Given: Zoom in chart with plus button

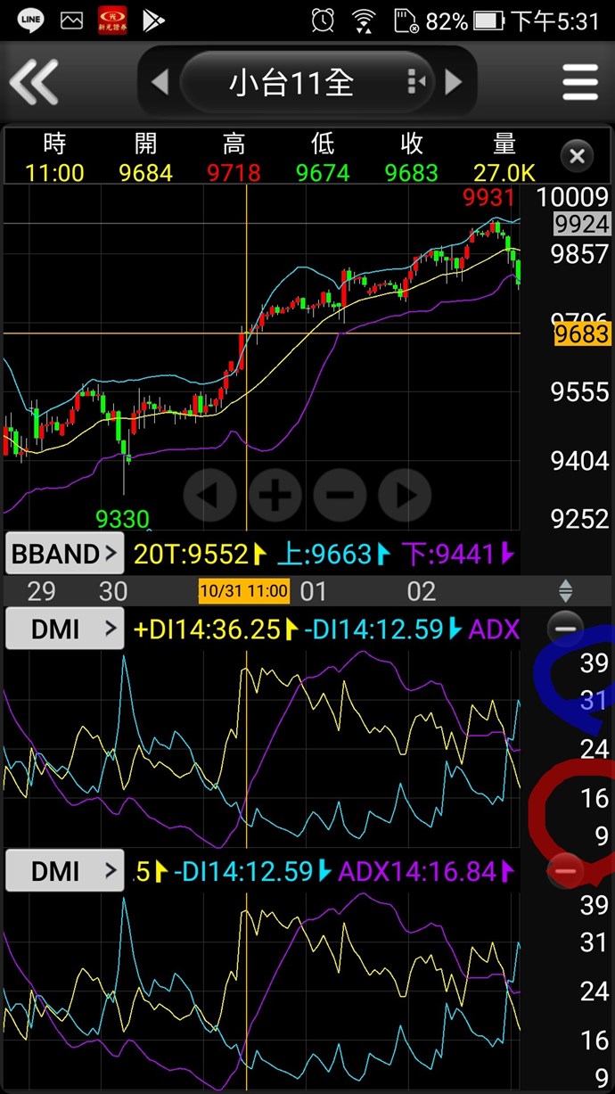Looking at the screenshot, I should click(x=275, y=494).
